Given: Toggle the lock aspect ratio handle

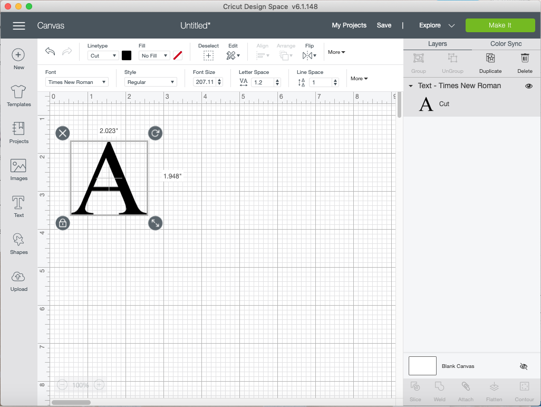Looking at the screenshot, I should [x=63, y=223].
